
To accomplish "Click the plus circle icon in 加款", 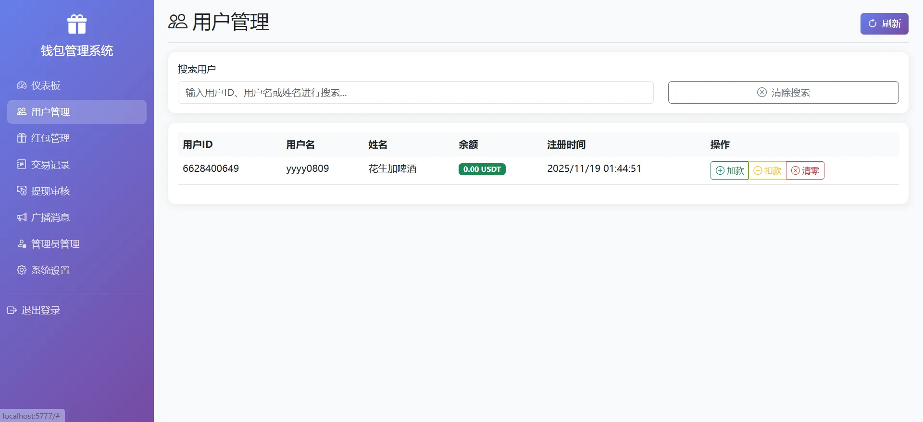I will 720,170.
